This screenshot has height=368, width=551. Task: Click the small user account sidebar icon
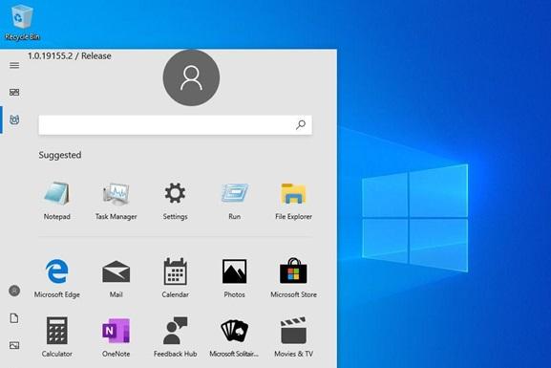pos(14,291)
